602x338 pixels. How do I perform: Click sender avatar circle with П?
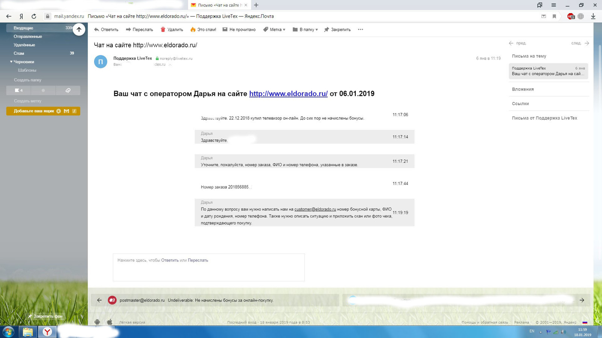point(100,62)
